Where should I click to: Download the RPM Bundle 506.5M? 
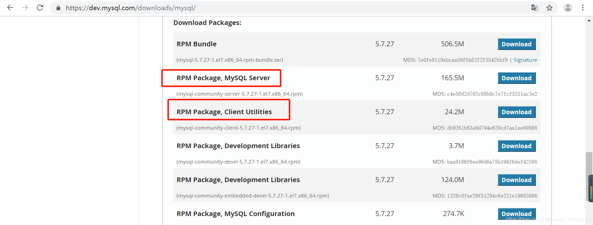(x=516, y=44)
